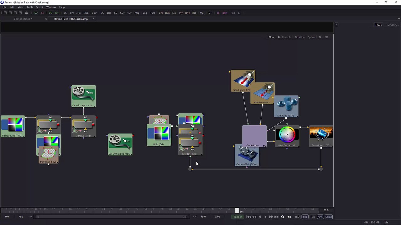
Task: Select the Background1 (BG) node
Action: pyautogui.click(x=13, y=126)
